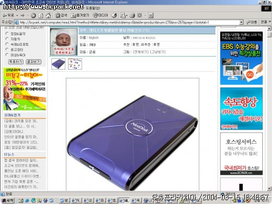
Task: Click the page scrollbar down arrow
Action: (x=269, y=189)
